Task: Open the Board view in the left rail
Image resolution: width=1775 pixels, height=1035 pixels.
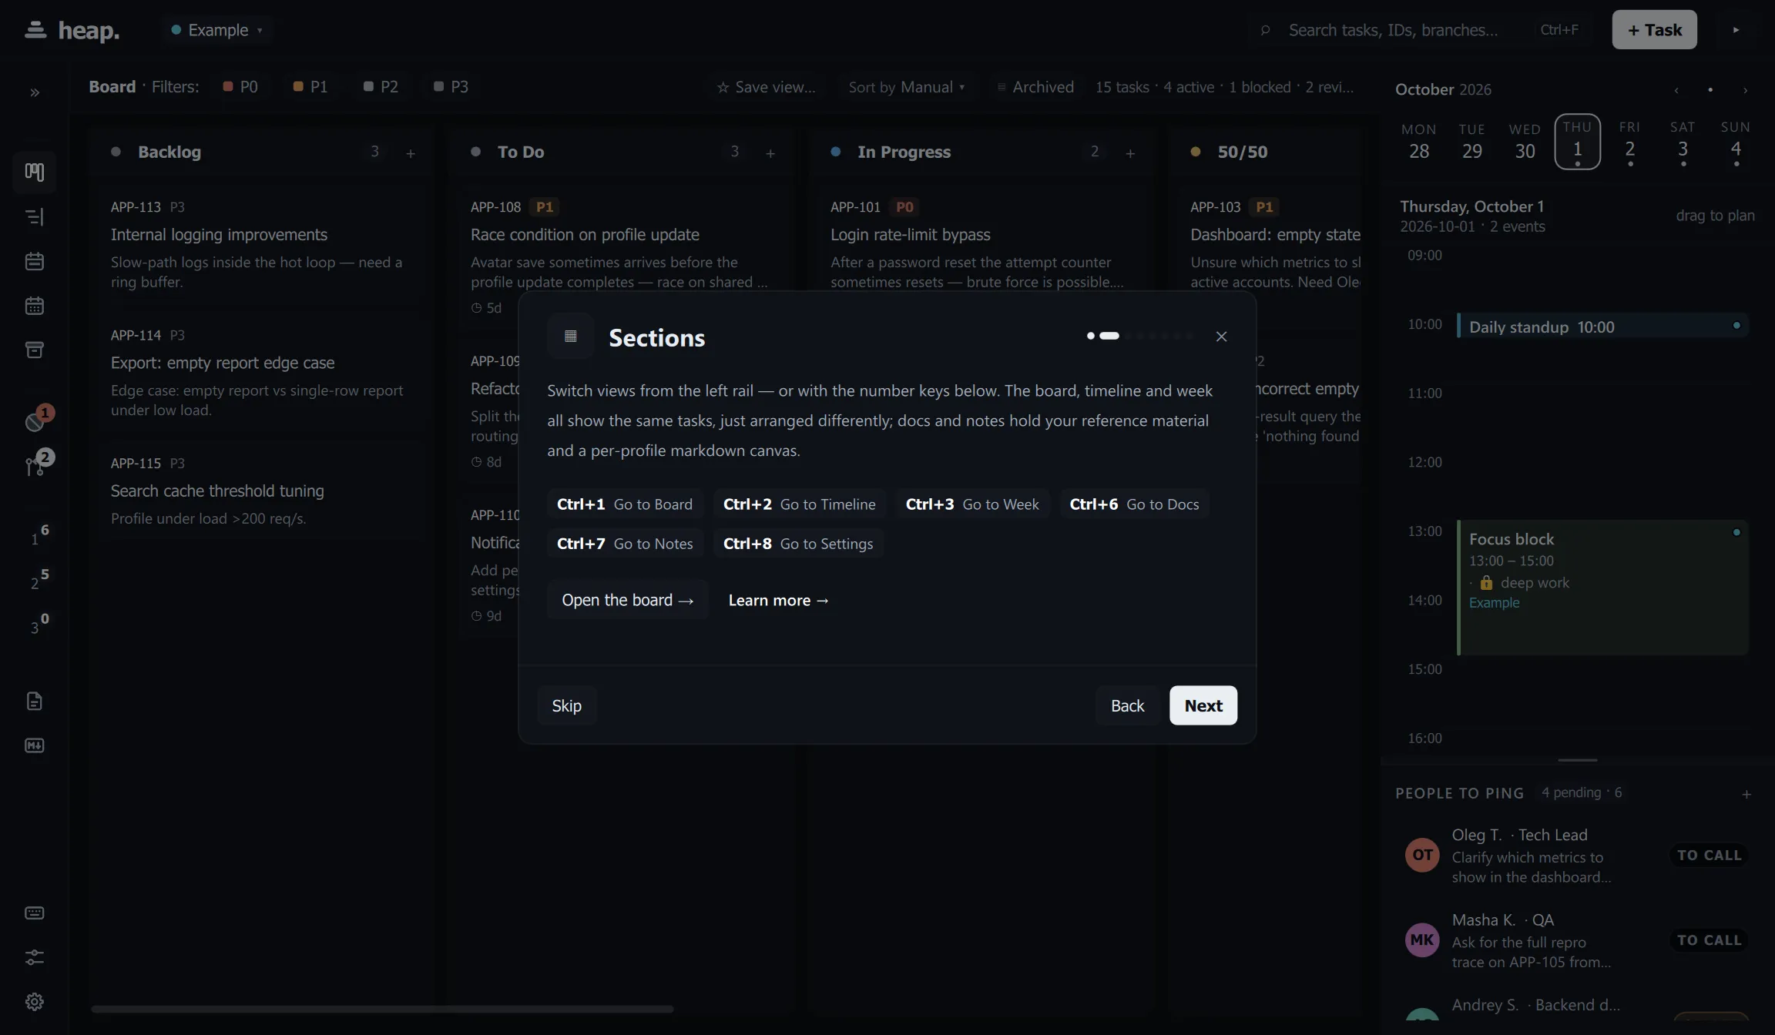Action: click(x=35, y=172)
